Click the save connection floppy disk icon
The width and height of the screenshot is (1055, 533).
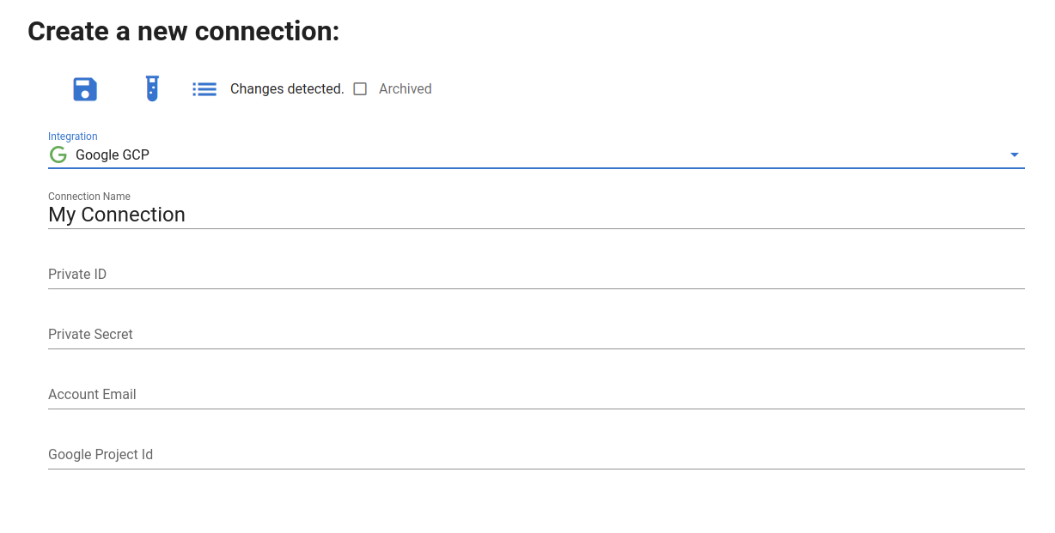point(85,89)
